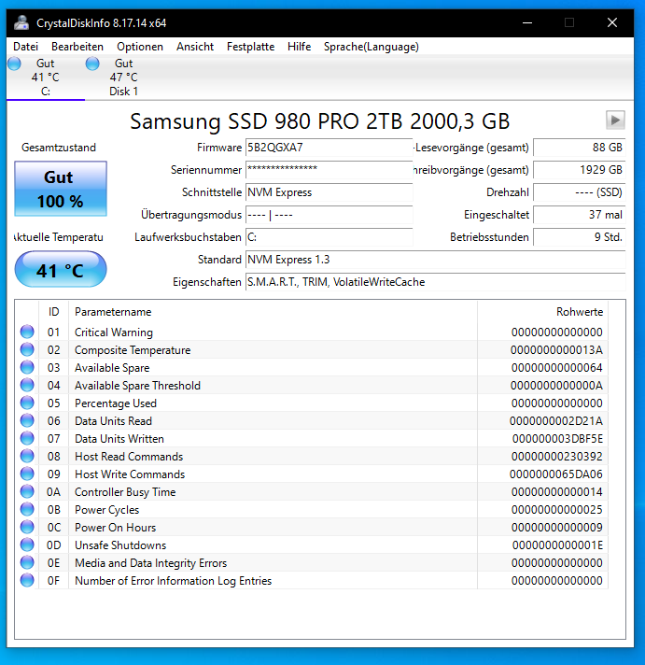Click raw value 000000000013A
The height and width of the screenshot is (665, 645).
(x=556, y=350)
